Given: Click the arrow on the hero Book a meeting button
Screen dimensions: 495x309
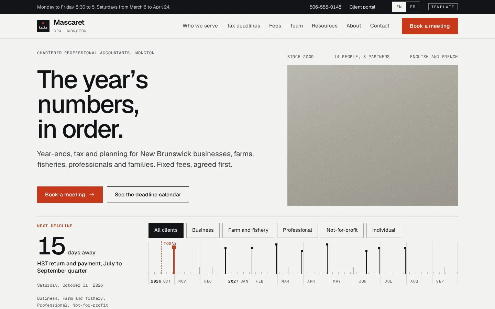Looking at the screenshot, I should click(92, 195).
